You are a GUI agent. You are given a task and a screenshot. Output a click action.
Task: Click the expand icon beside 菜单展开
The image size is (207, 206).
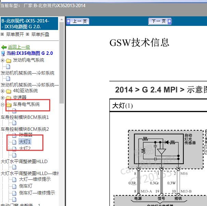point(2,34)
